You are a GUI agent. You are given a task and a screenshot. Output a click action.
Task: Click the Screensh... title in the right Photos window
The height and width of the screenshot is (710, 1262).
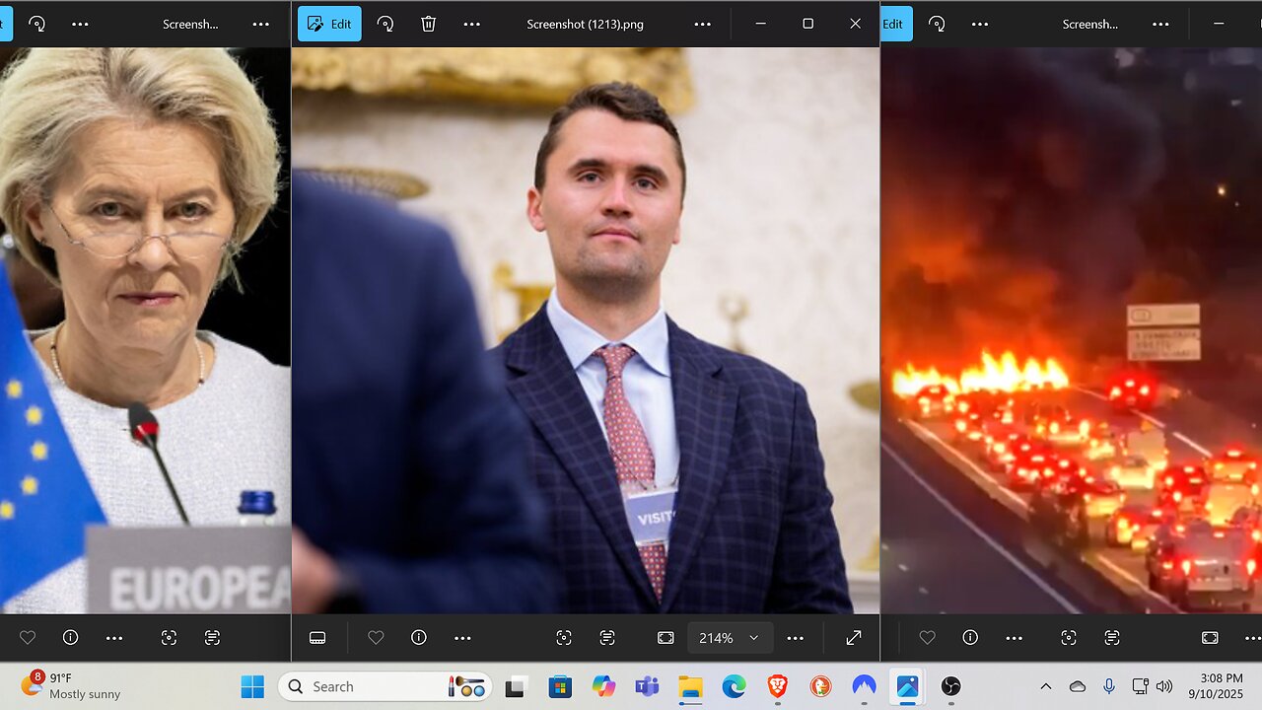[x=1090, y=24]
